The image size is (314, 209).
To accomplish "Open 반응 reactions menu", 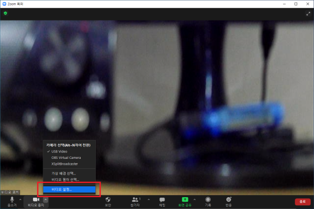I will 228,201.
